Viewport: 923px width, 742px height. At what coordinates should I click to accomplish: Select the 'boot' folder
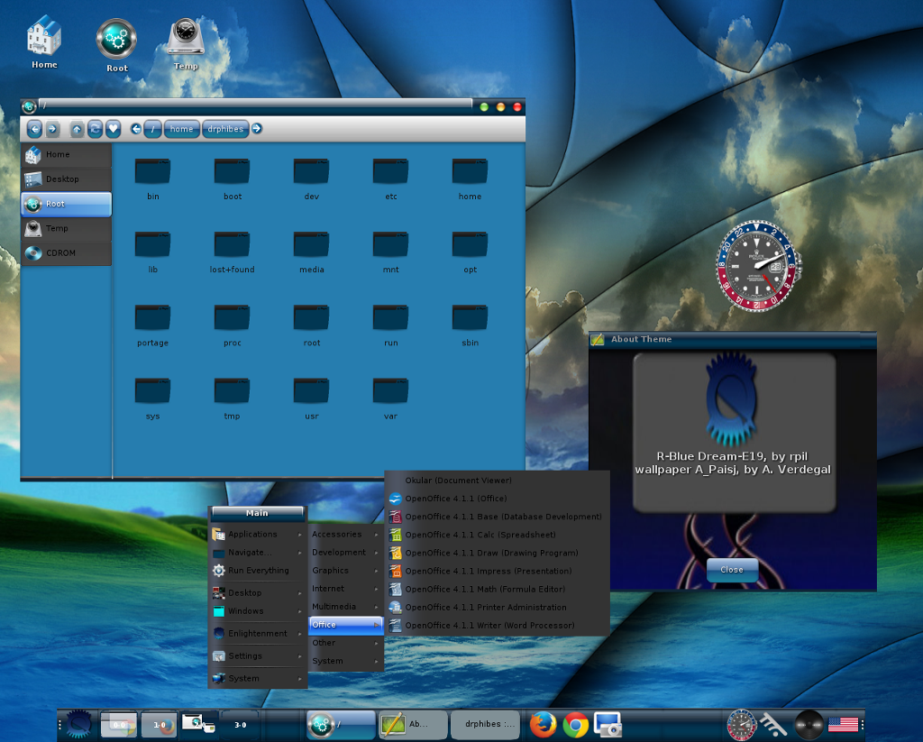click(232, 178)
